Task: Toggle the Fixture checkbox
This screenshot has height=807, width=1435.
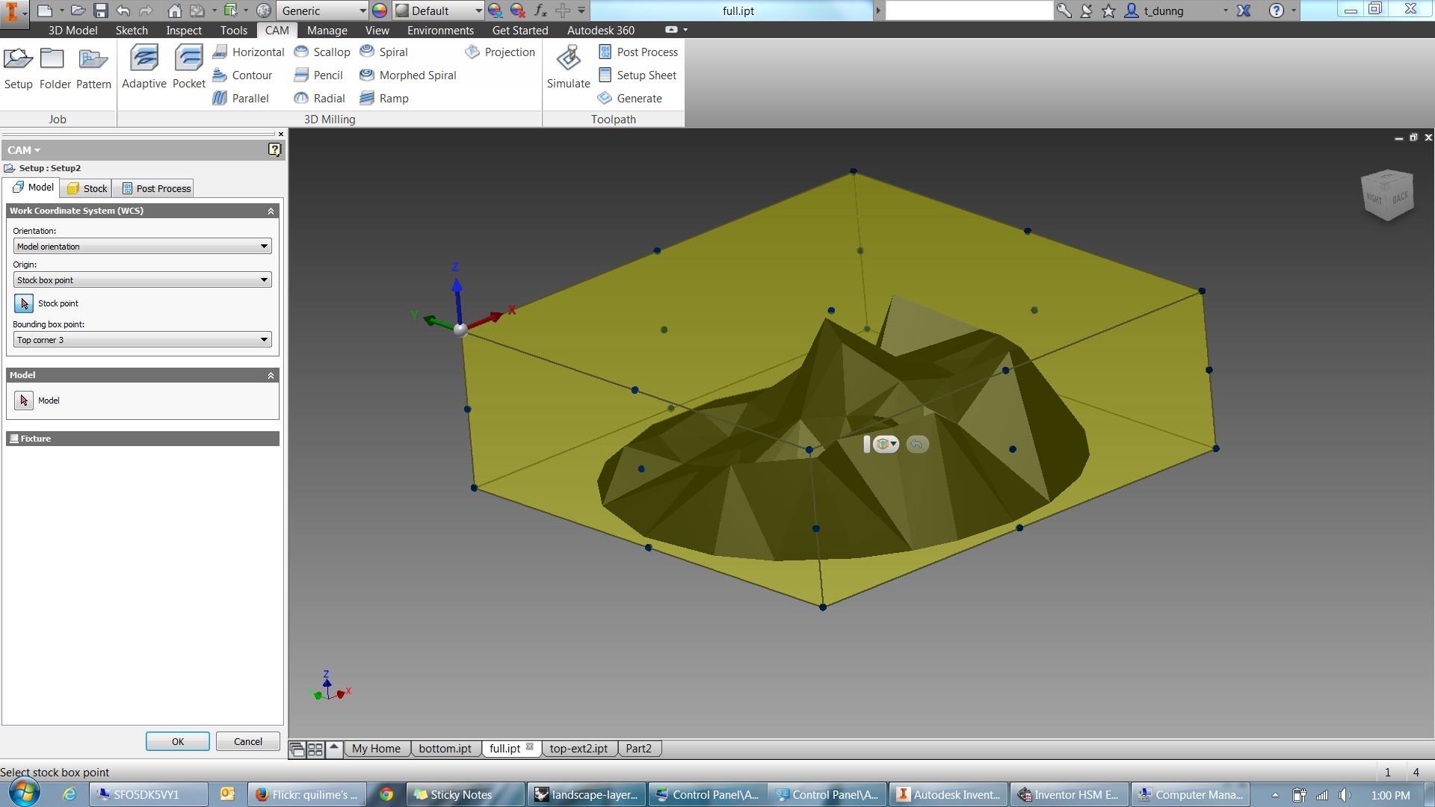Action: tap(14, 439)
